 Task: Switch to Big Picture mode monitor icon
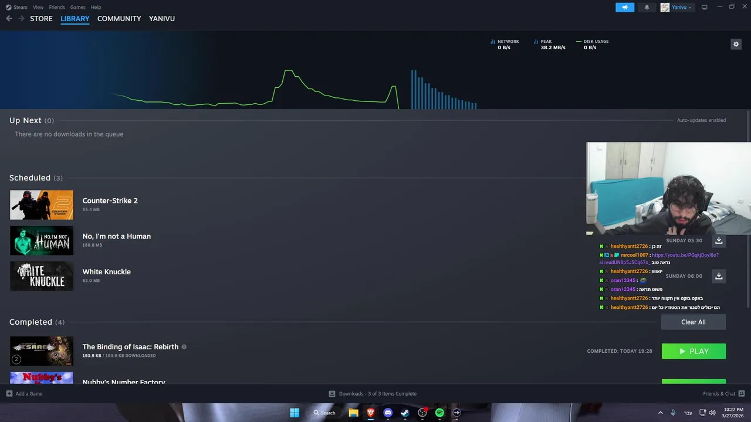(x=704, y=7)
